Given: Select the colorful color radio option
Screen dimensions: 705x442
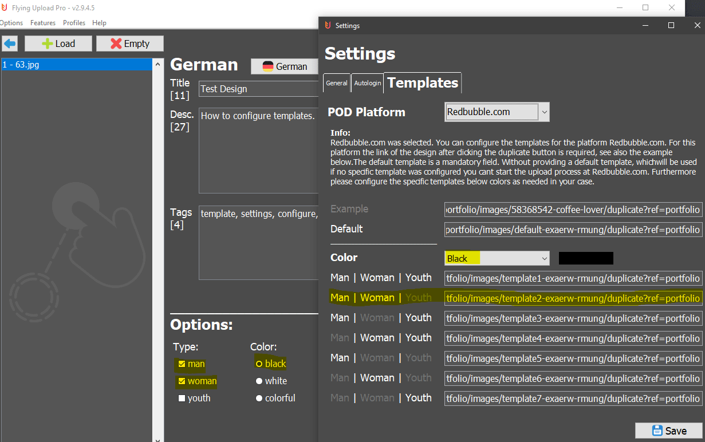Looking at the screenshot, I should pos(259,398).
